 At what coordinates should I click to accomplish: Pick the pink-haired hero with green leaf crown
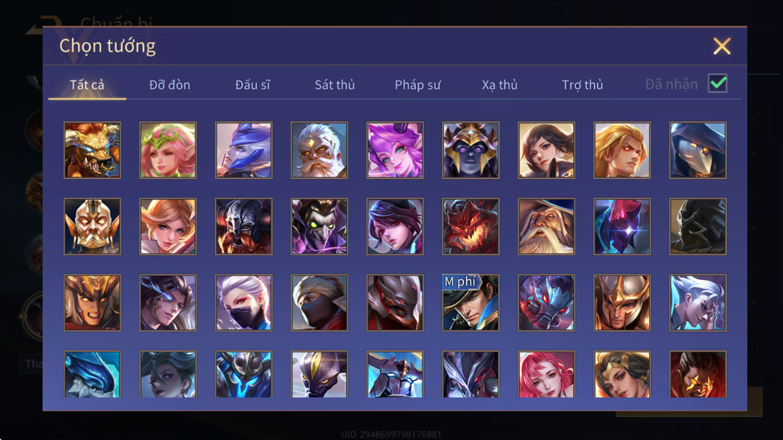[x=168, y=150]
